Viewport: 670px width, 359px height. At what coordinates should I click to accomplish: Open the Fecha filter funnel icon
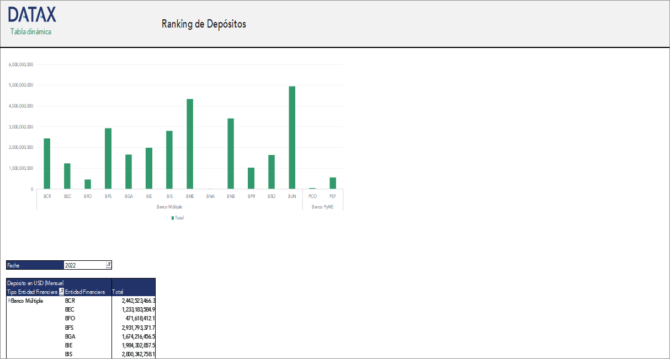pyautogui.click(x=109, y=265)
